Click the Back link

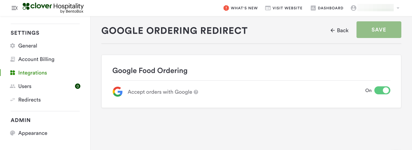click(x=339, y=30)
